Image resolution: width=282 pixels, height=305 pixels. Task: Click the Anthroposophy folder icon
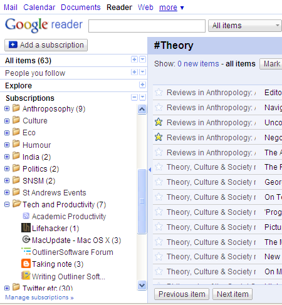click(x=16, y=108)
